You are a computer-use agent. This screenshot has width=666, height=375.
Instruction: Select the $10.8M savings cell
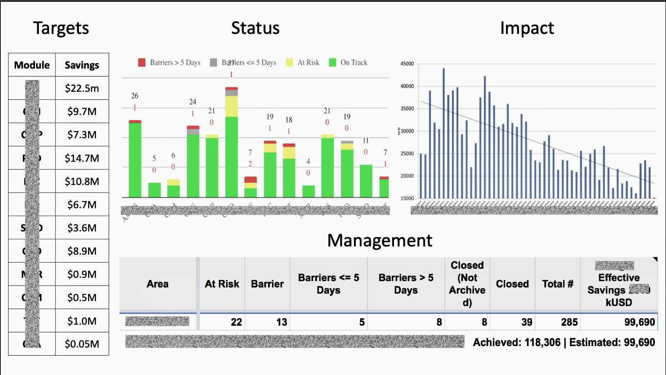[82, 181]
